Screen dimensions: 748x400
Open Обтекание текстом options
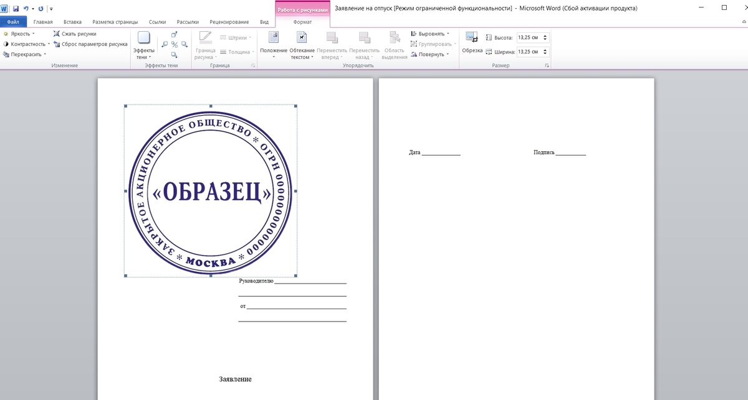pyautogui.click(x=302, y=45)
